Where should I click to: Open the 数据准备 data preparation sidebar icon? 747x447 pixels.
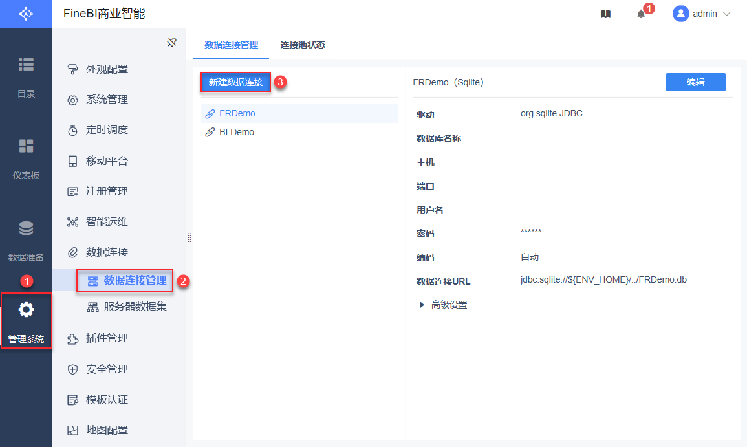coord(26,228)
